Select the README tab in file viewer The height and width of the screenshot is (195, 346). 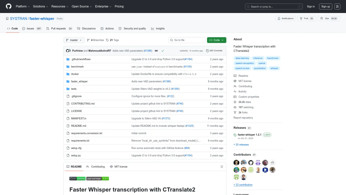click(x=74, y=167)
